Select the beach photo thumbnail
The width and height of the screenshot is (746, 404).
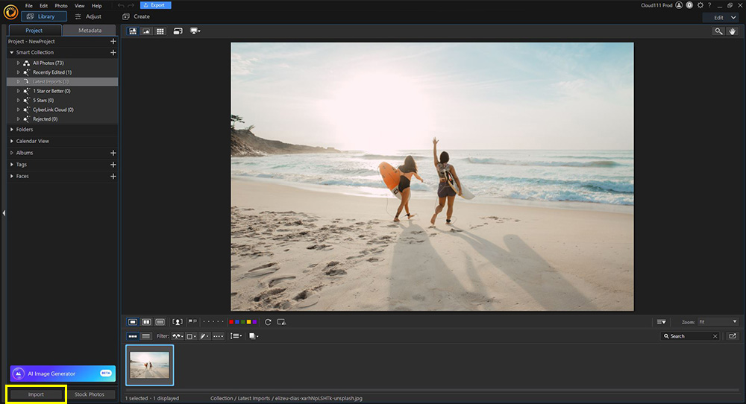tap(150, 365)
